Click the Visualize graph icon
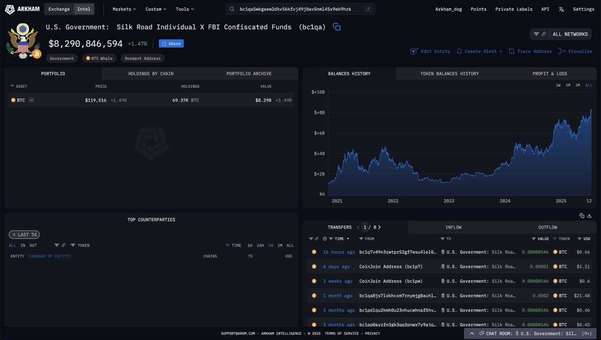Image resolution: width=601 pixels, height=340 pixels. click(562, 51)
